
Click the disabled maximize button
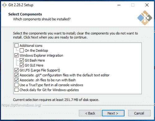point(133,5)
